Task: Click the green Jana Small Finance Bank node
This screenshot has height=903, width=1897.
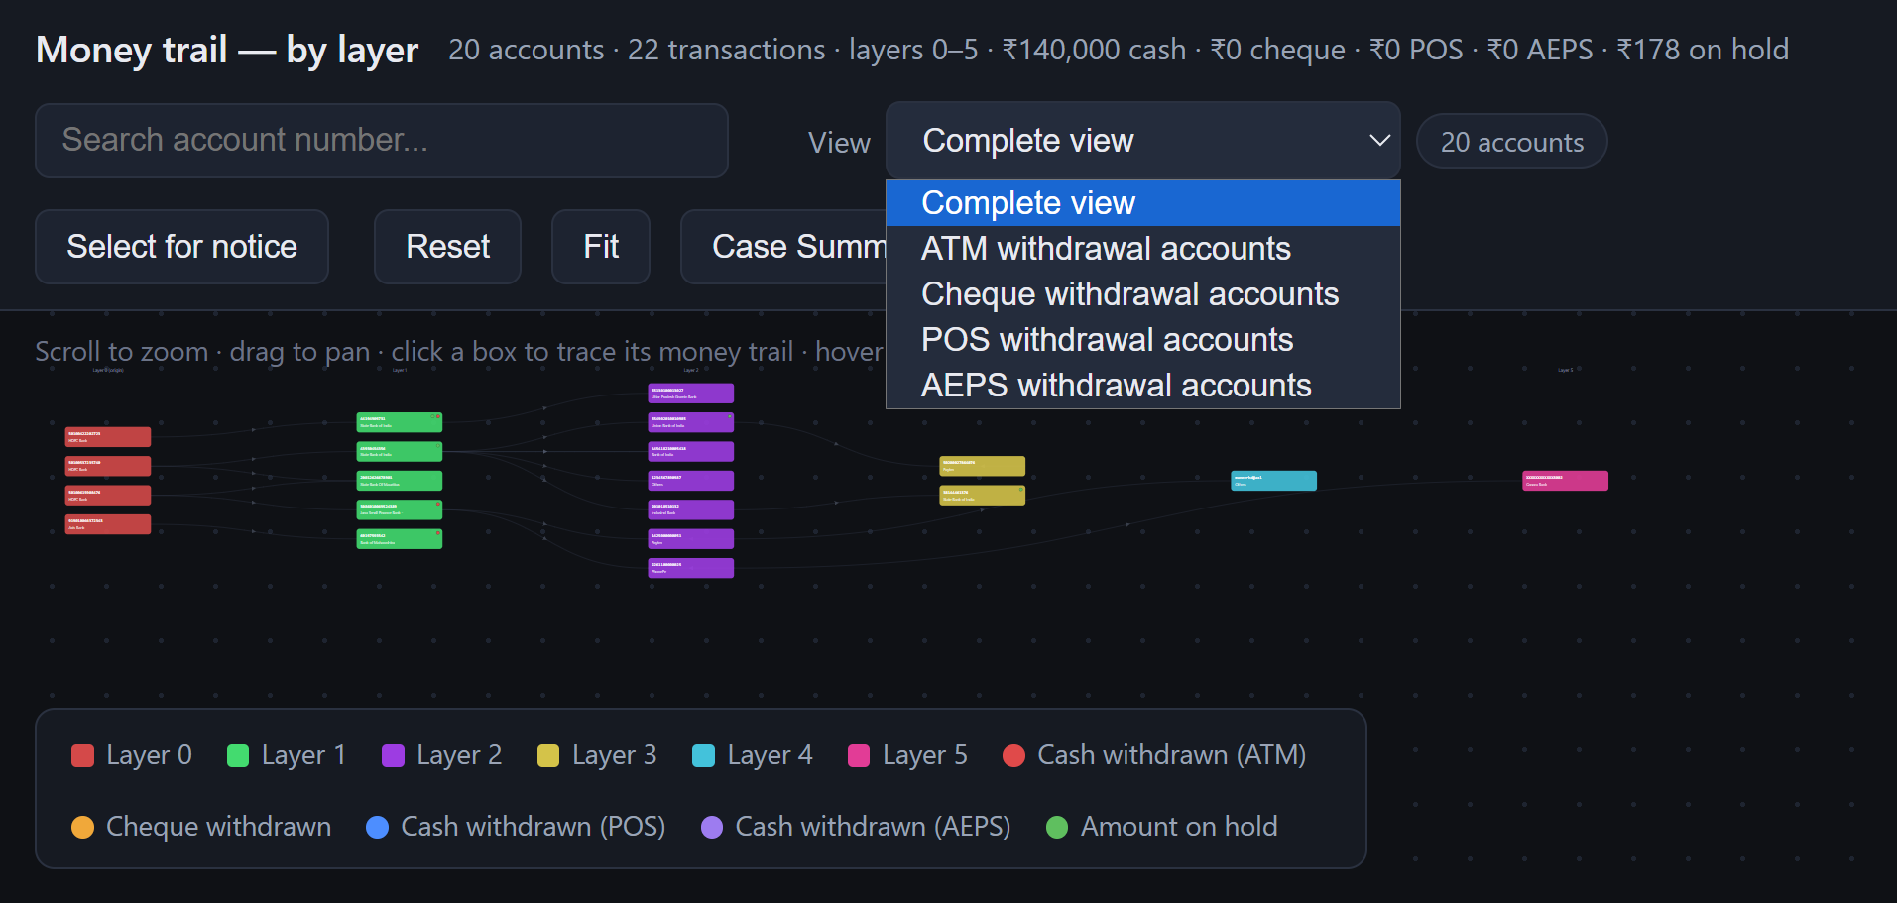Action: click(400, 509)
